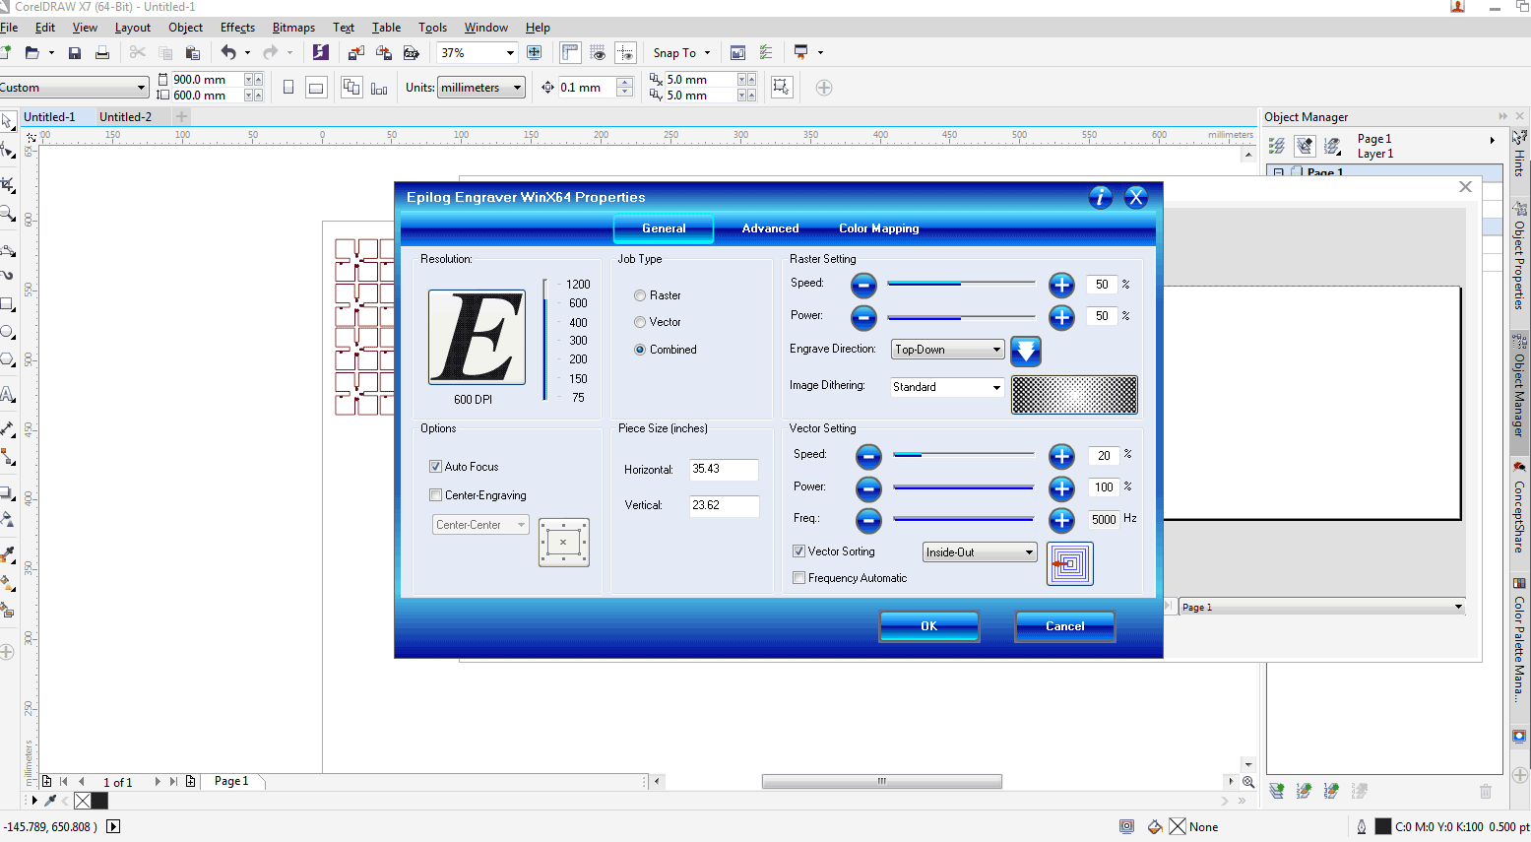Open the Image Dithering Standard dropdown
The image size is (1531, 842).
click(x=947, y=387)
